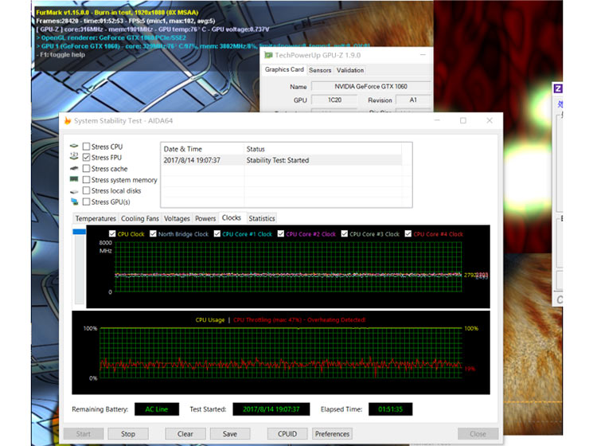Switch to the Sensors tab in GPU-Z
This screenshot has height=446, width=597.
pyautogui.click(x=320, y=70)
